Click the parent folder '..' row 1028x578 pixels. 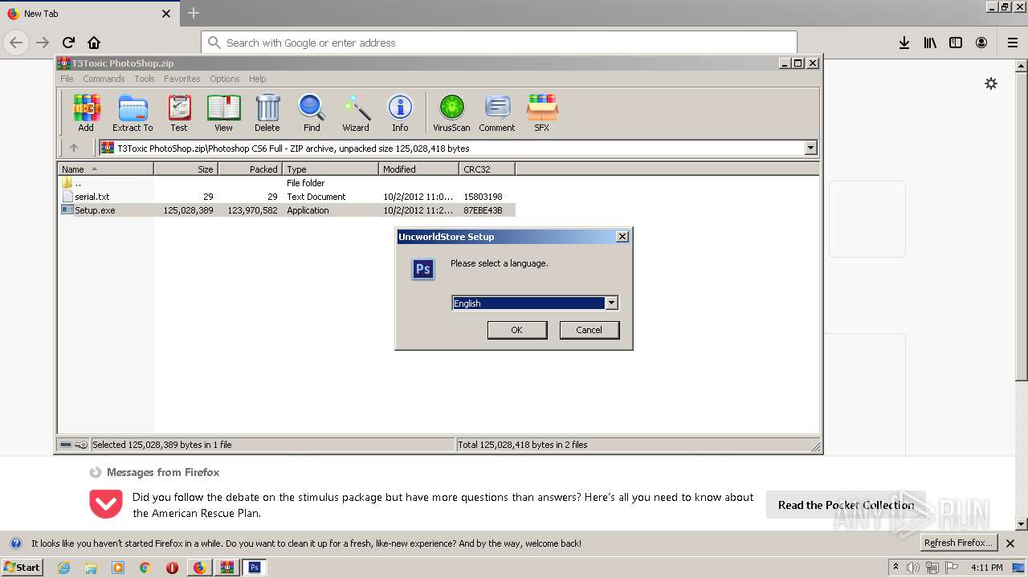tap(288, 183)
